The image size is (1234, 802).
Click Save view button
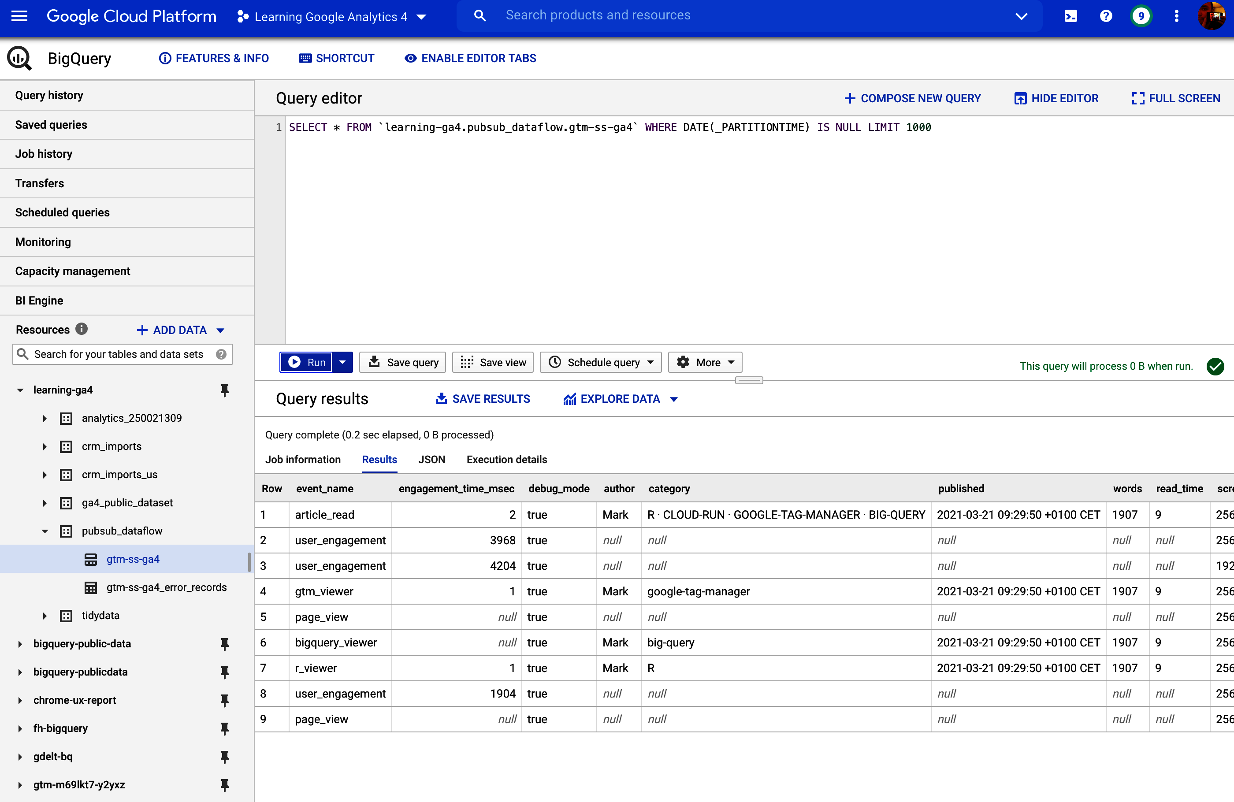click(493, 362)
